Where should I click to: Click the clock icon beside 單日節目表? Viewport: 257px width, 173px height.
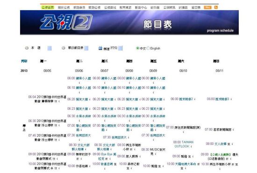coord(63,48)
